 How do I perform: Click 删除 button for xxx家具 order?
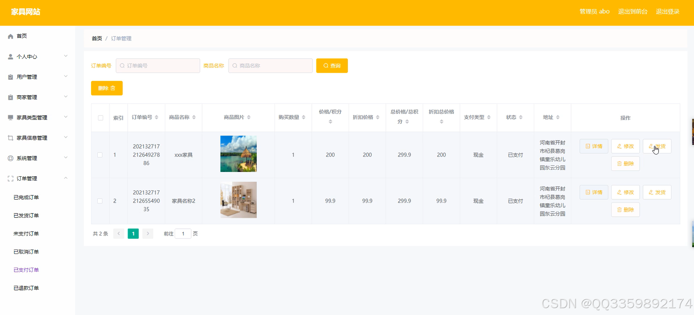click(x=625, y=164)
